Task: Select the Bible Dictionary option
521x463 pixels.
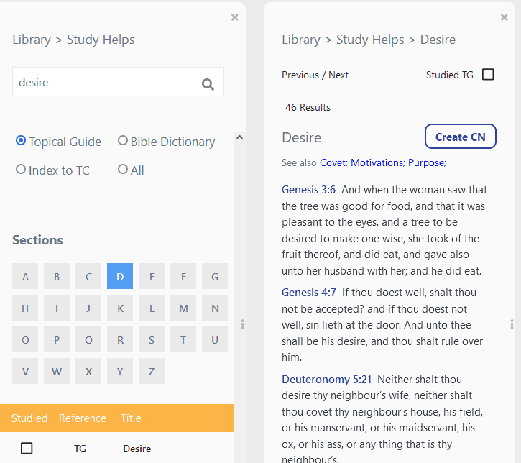Action: [123, 141]
